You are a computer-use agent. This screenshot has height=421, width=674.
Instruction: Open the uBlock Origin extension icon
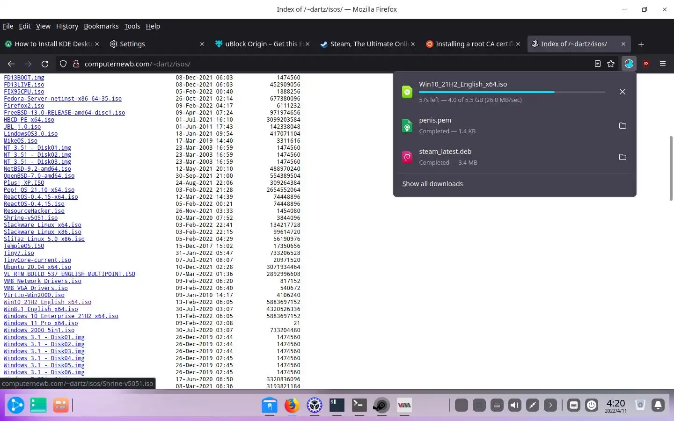(x=646, y=64)
